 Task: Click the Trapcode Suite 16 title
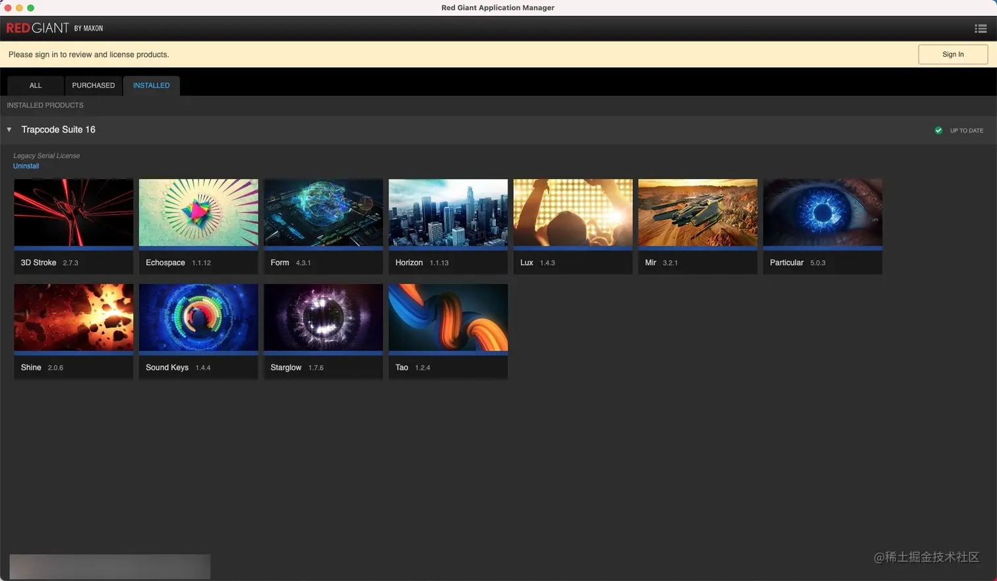pyautogui.click(x=58, y=130)
